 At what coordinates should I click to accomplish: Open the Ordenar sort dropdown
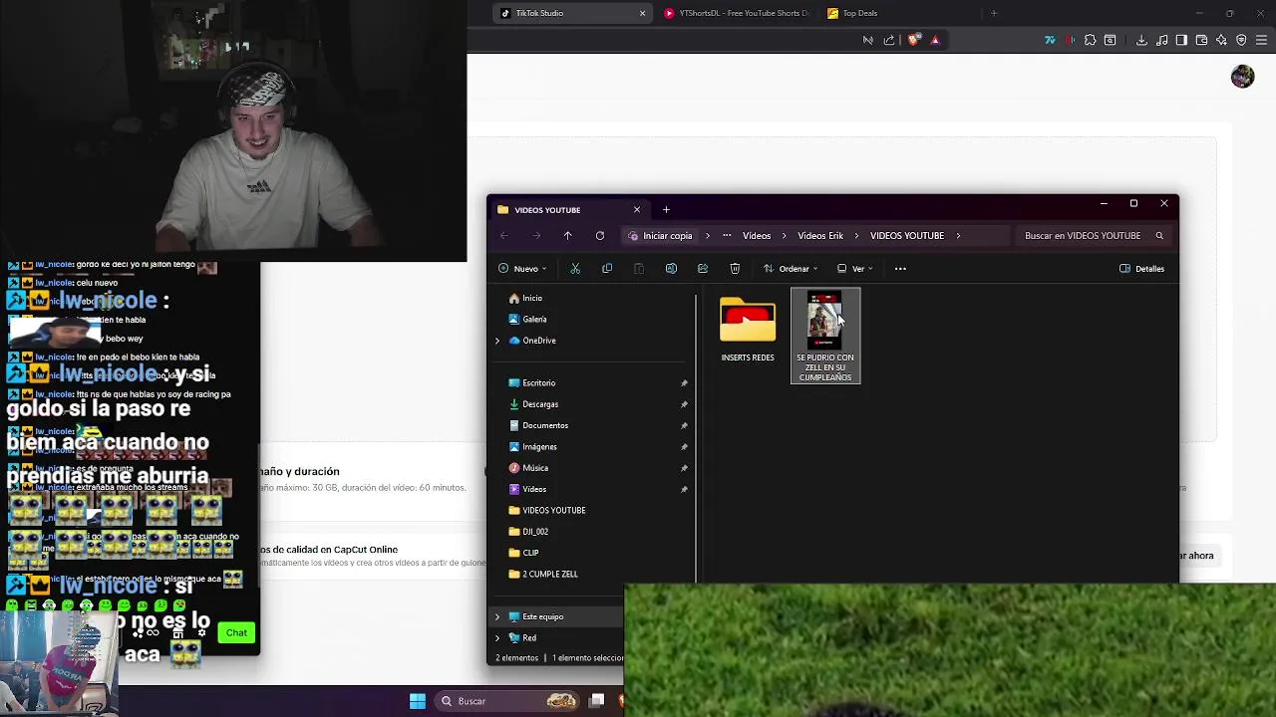tap(791, 268)
